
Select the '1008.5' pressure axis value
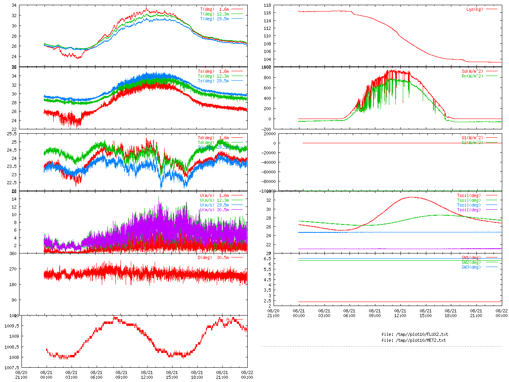coord(12,347)
